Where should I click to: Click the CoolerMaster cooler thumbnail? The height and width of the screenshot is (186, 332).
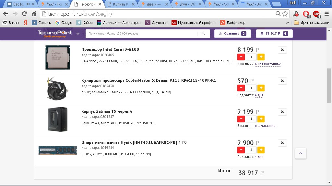[57, 88]
